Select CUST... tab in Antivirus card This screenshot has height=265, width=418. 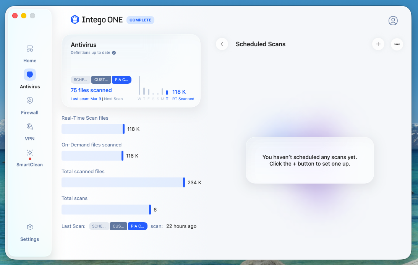click(x=101, y=80)
